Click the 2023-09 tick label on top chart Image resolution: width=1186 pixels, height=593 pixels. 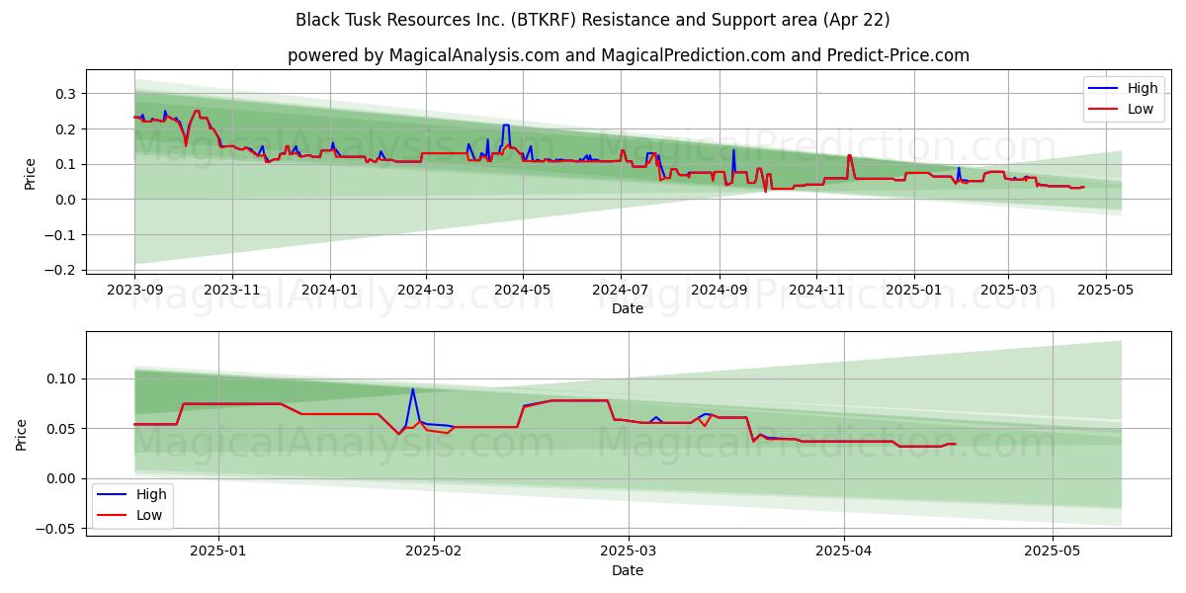(134, 291)
